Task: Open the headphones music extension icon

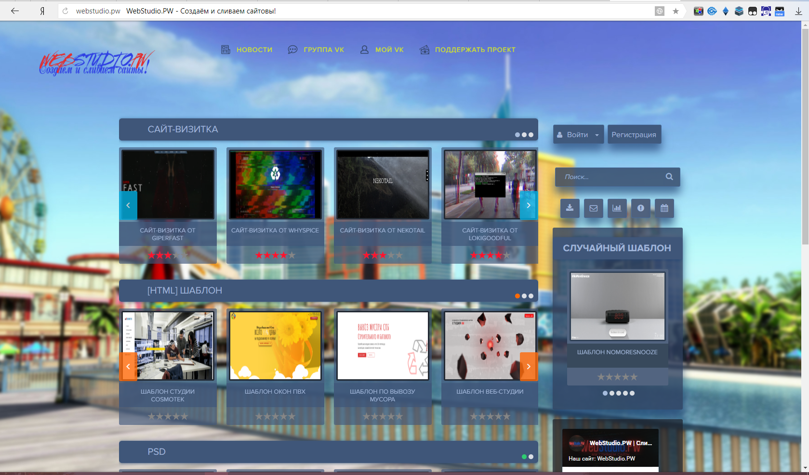Action: [766, 11]
